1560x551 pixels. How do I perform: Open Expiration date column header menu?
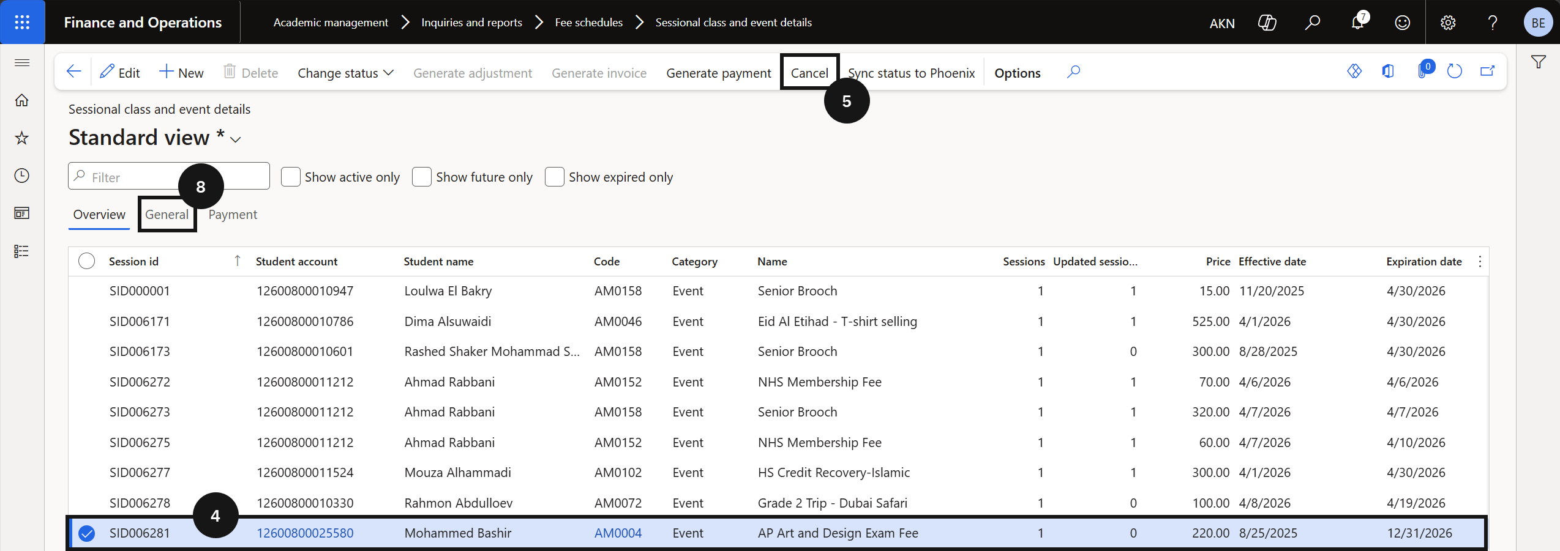tap(1424, 262)
